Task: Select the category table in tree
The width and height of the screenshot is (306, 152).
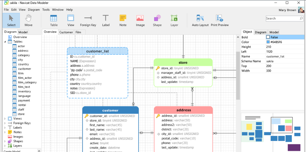Action: click(x=24, y=55)
